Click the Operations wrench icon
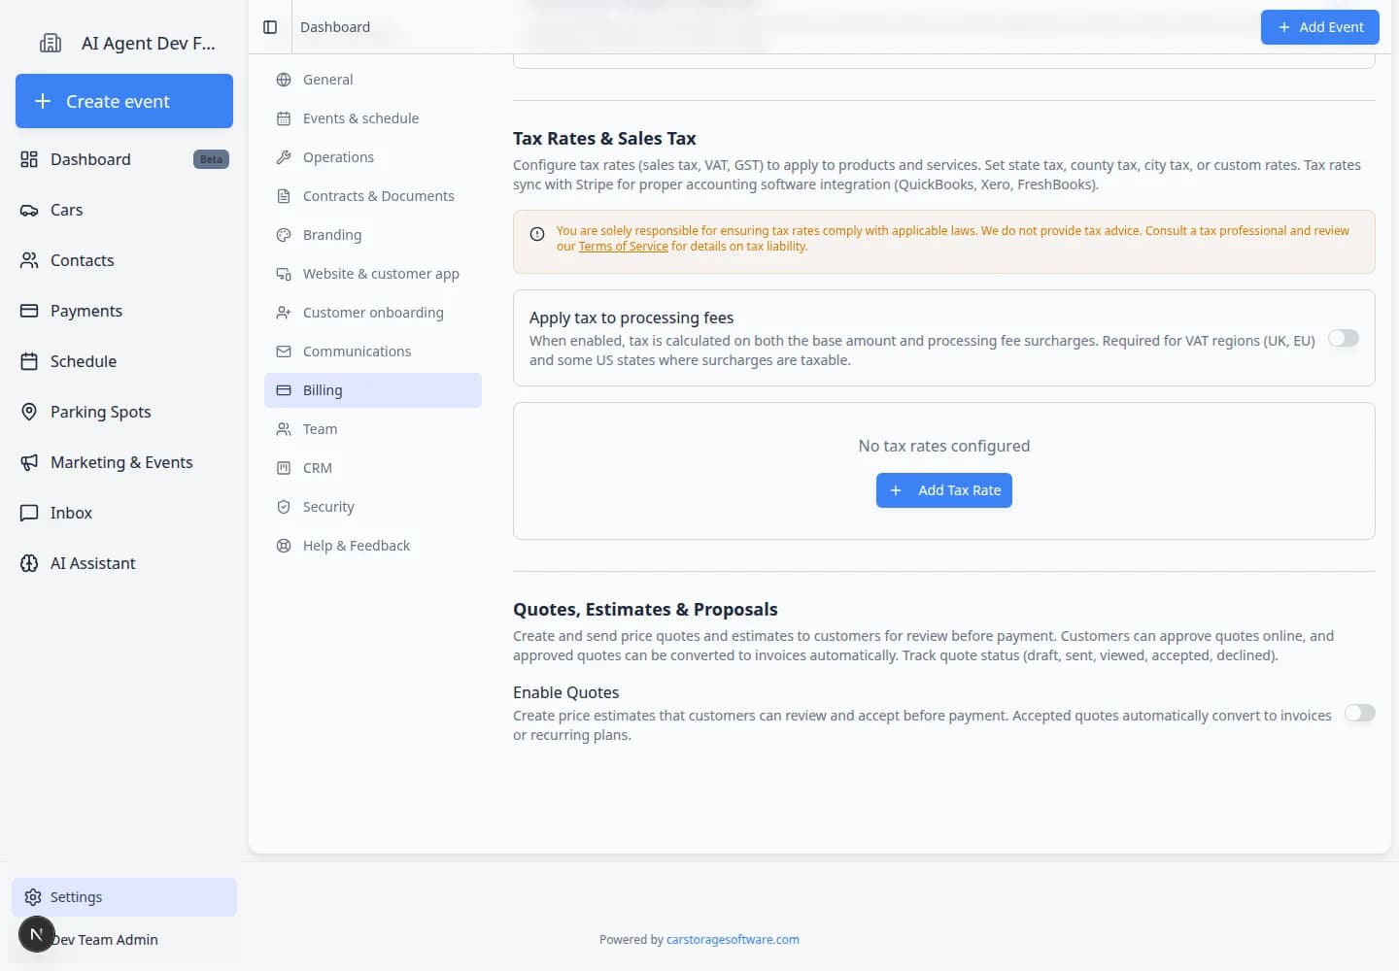Image resolution: width=1399 pixels, height=971 pixels. [284, 157]
